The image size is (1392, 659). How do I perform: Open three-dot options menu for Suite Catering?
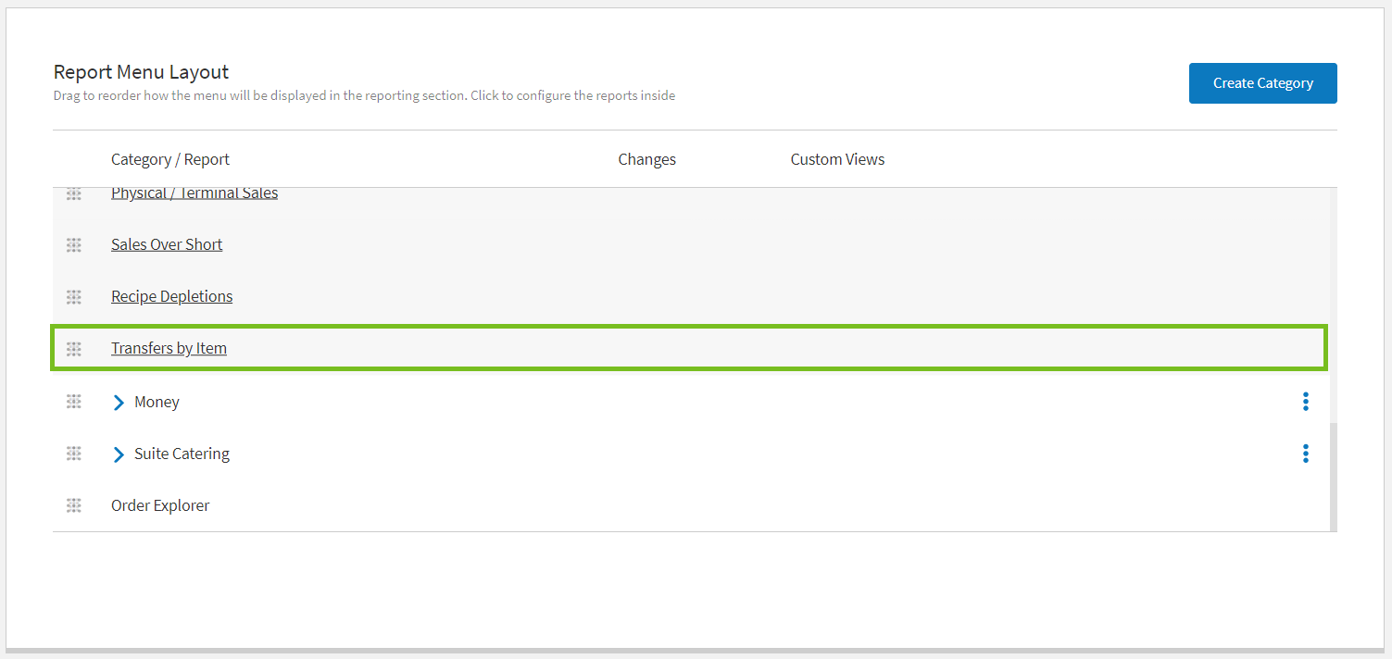1305,454
